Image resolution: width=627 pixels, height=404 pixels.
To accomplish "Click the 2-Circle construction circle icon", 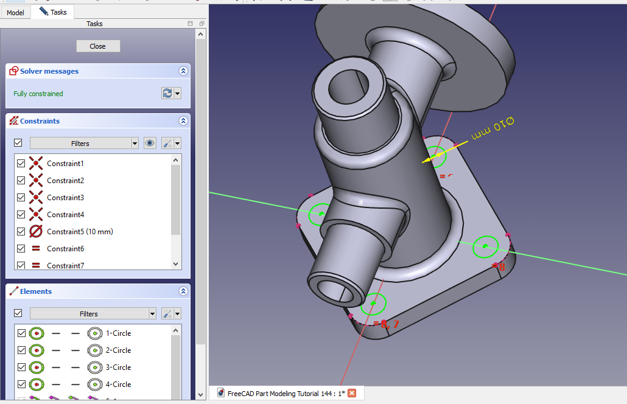I will click(94, 350).
